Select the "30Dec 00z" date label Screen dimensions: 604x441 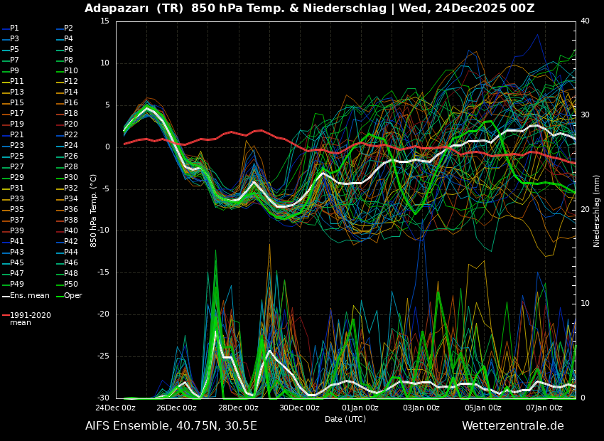(300, 408)
